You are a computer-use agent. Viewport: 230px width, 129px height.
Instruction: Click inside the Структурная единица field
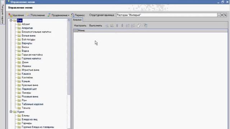pos(167,15)
